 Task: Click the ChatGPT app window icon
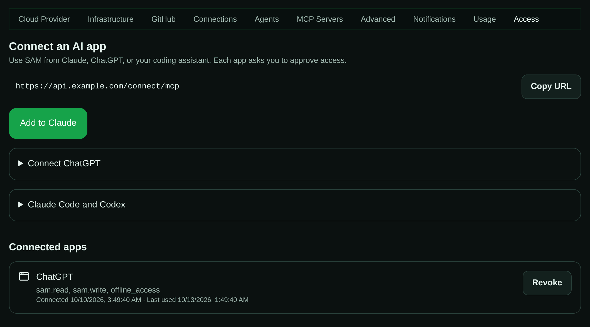click(x=24, y=276)
